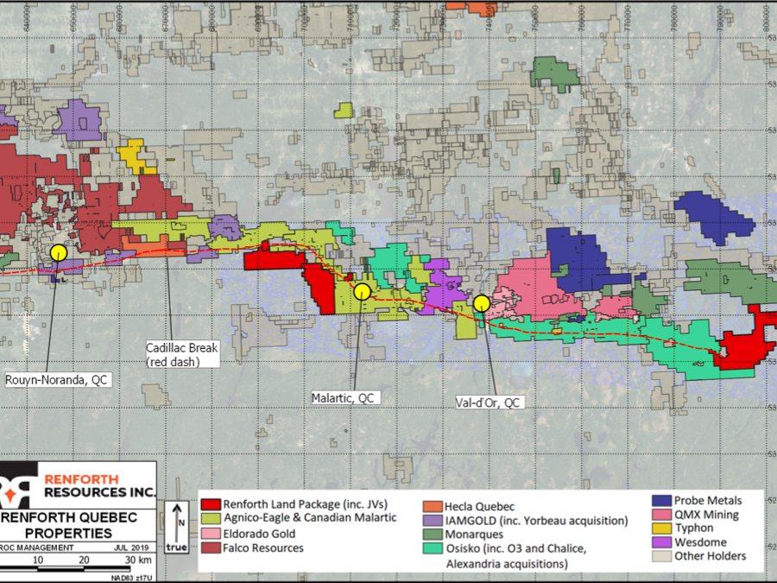Click the Wesdome magenta legend swatch
This screenshot has height=583, width=777.
pyautogui.click(x=661, y=542)
